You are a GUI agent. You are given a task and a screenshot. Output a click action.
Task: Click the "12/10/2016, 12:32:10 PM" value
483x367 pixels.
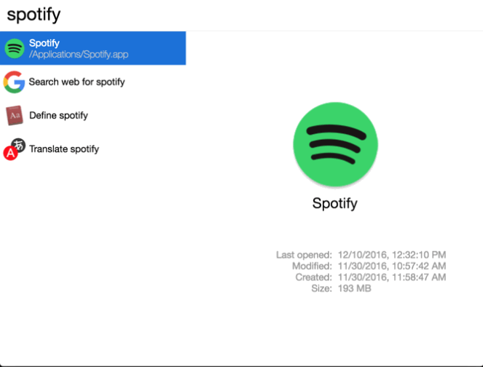tap(392, 255)
